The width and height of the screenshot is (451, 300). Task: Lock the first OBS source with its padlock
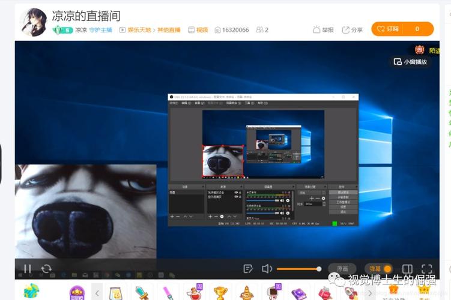240,193
